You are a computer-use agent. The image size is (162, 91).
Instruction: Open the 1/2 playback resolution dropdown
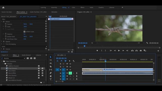click(x=141, y=43)
